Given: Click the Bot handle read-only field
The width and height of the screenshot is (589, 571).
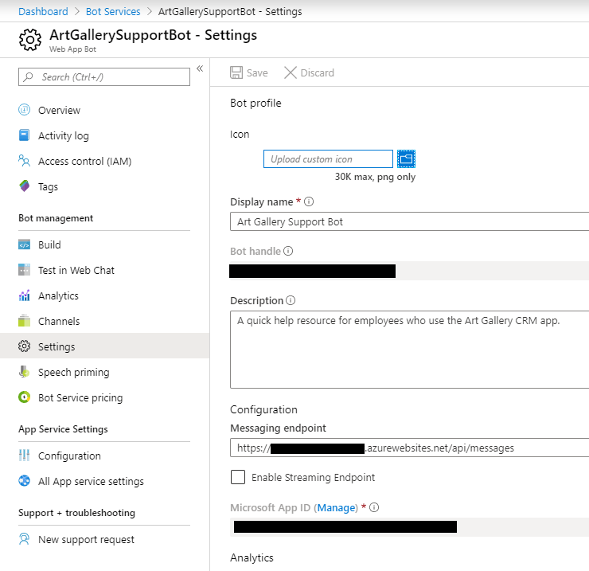Looking at the screenshot, I should 409,271.
